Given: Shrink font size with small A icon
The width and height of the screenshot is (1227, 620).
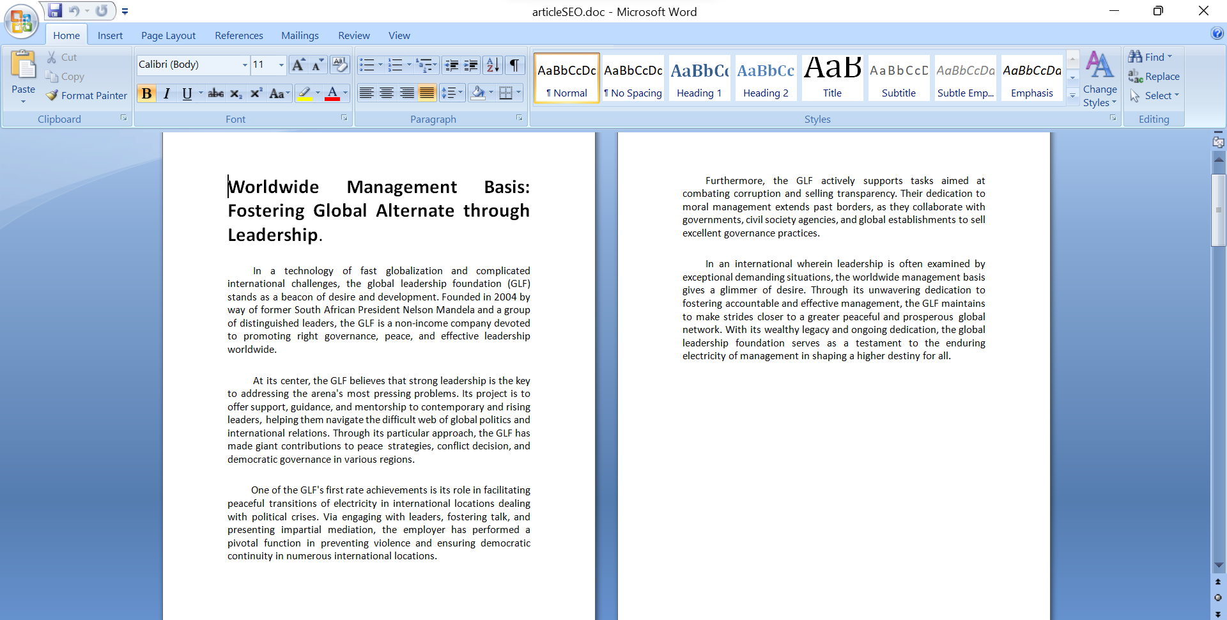Looking at the screenshot, I should click(x=318, y=65).
